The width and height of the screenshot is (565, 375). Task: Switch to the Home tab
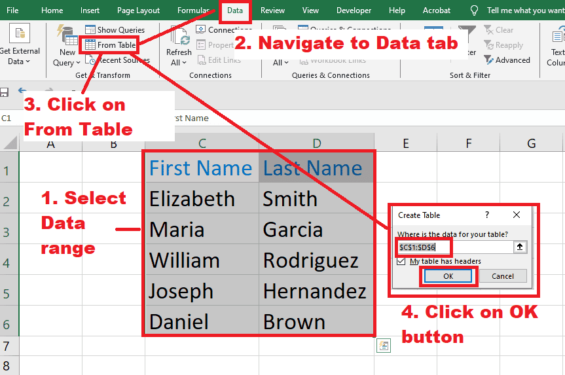(52, 10)
